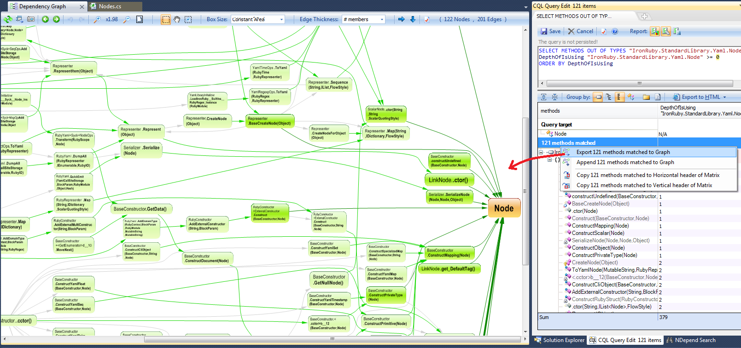Click the zoom in magnifier icon

point(97,19)
